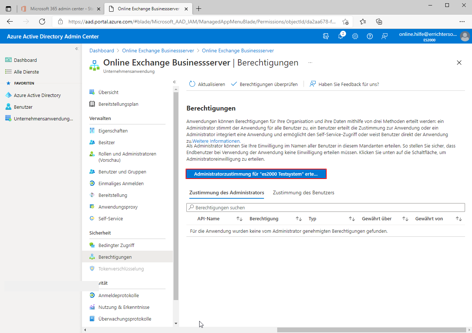Sort by Gewährt von column arrows
Image resolution: width=472 pixels, height=333 pixels.
(459, 219)
